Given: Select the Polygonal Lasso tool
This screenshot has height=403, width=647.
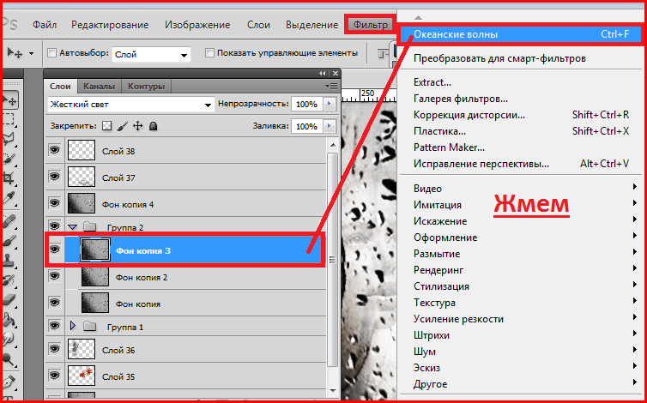Looking at the screenshot, I should tap(9, 139).
